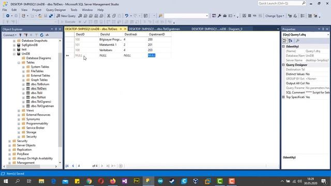Show the Criteria pane grid icon

pyautogui.click(x=249, y=16)
